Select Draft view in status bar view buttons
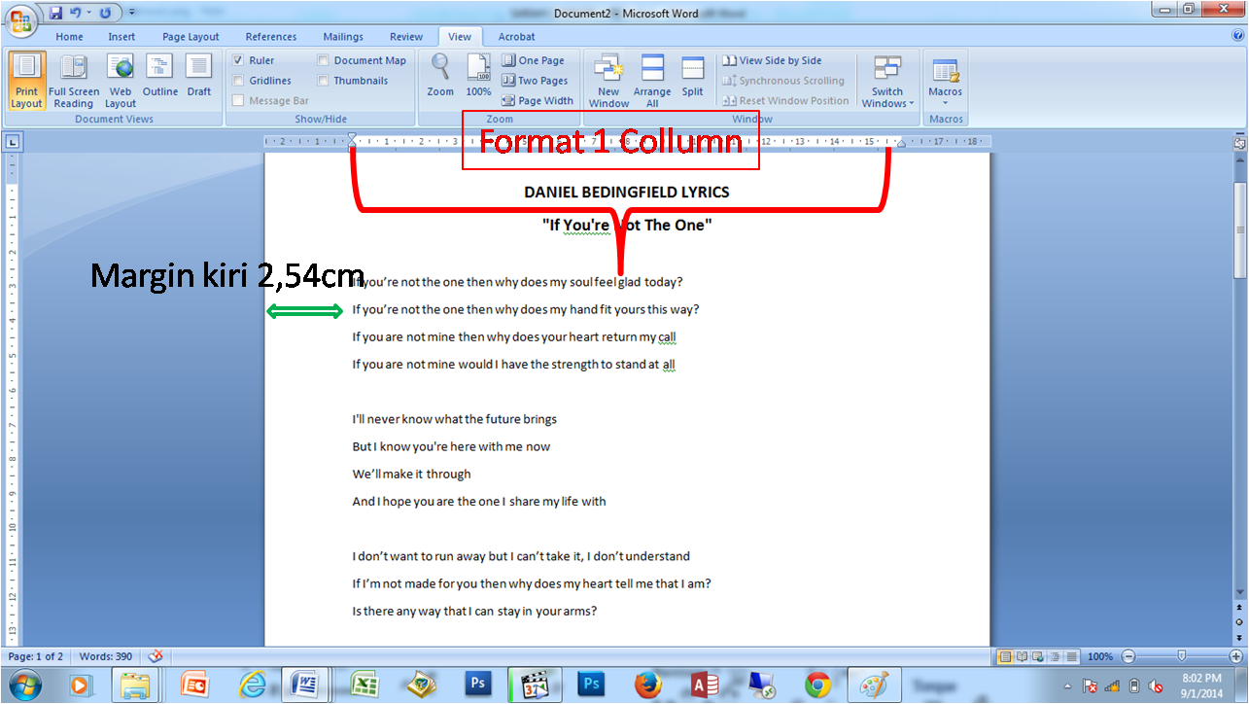Screen dimensions: 1249x704 [1071, 656]
